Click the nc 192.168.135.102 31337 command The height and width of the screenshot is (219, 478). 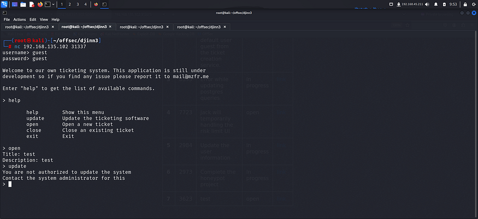click(x=50, y=47)
